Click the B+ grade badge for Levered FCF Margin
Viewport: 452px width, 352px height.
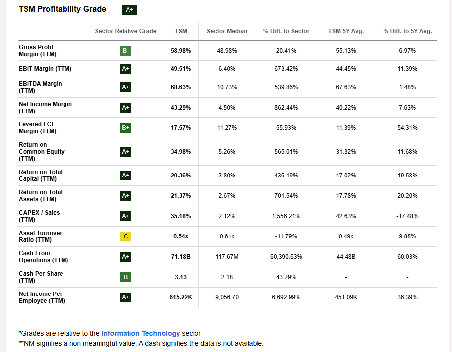(126, 128)
